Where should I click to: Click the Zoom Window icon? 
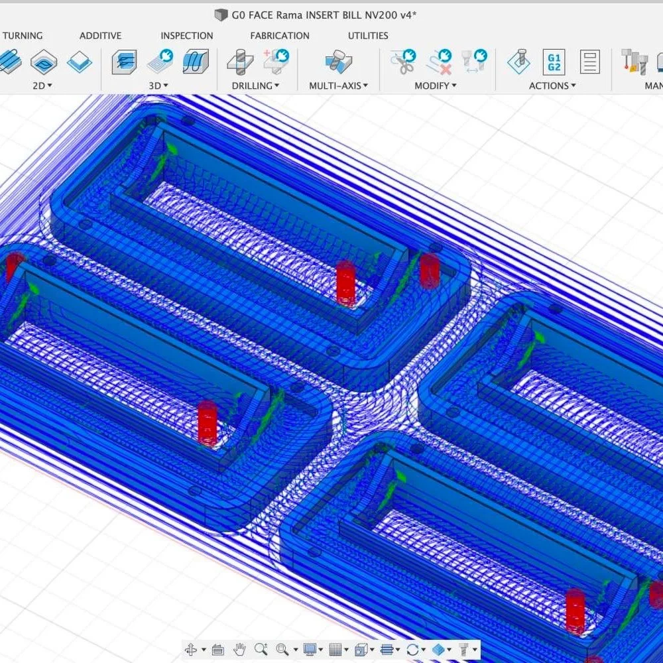pos(282,650)
